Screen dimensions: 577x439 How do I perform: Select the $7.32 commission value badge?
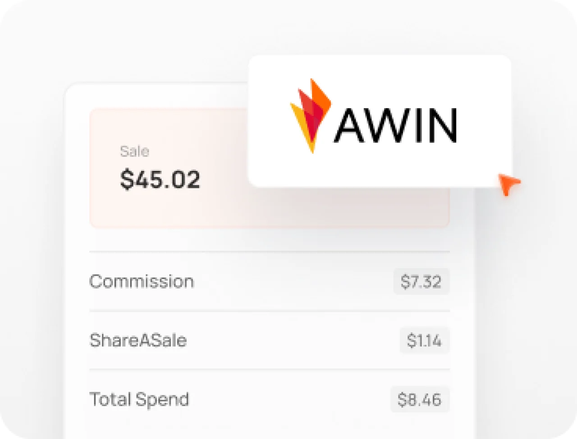421,282
